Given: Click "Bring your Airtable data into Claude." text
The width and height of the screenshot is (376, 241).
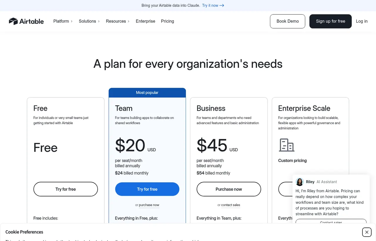Looking at the screenshot, I should pos(171,5).
